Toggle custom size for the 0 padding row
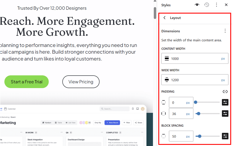Viewport: 232px width, 146px height. coord(225,102)
